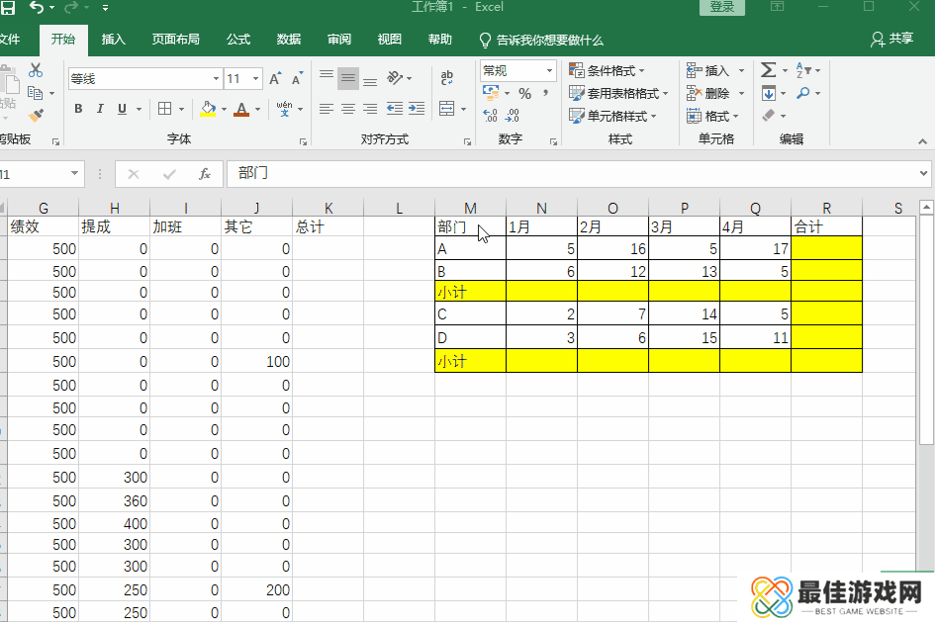Click the Wrap Text icon
Image resolution: width=935 pixels, height=622 pixels.
point(447,78)
